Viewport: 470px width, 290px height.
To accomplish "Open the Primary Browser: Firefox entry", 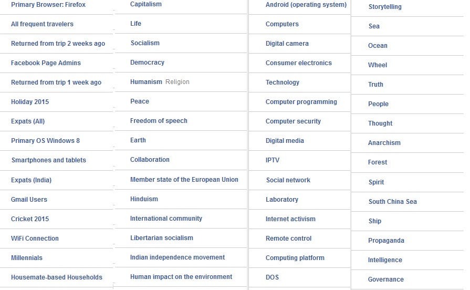I will [x=48, y=5].
